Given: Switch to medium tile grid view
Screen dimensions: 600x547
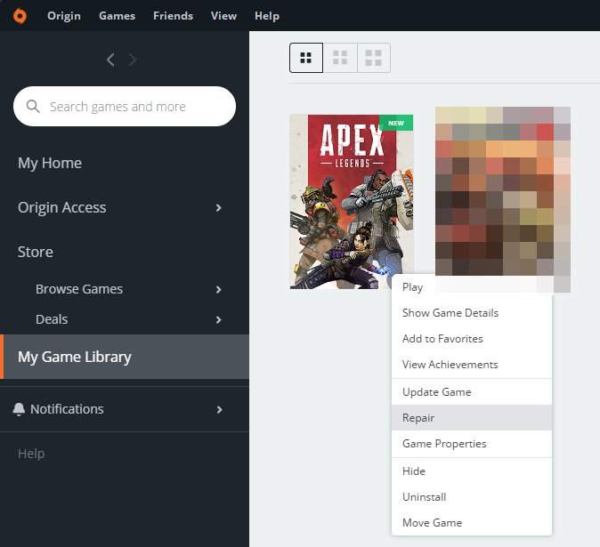Looking at the screenshot, I should (x=340, y=58).
